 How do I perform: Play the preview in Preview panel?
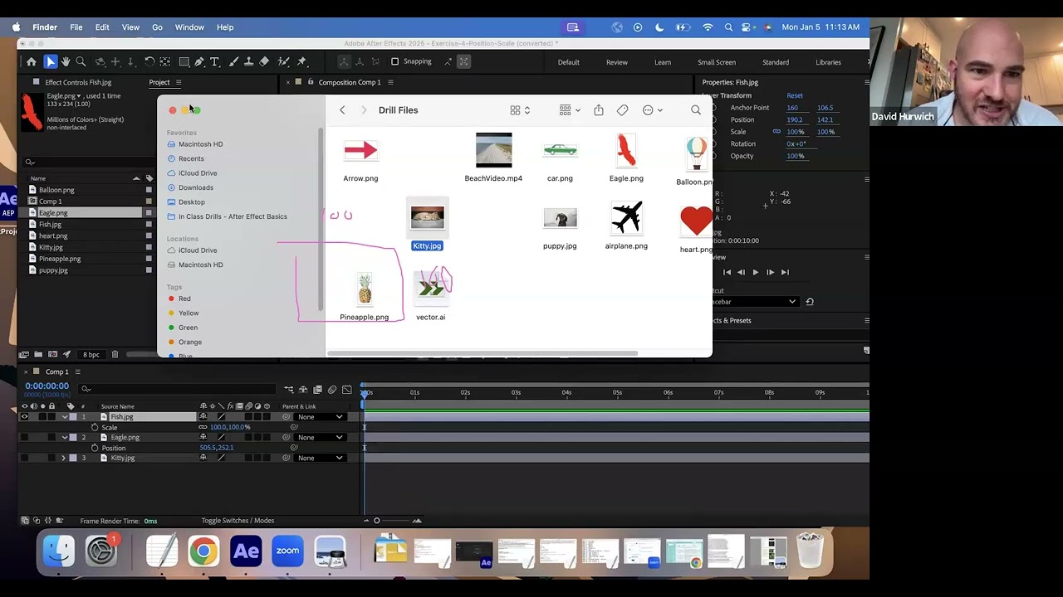click(x=755, y=272)
